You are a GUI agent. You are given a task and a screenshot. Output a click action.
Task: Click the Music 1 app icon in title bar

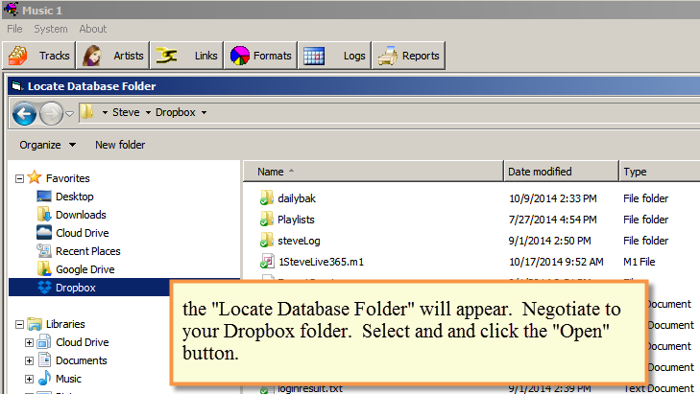[11, 10]
